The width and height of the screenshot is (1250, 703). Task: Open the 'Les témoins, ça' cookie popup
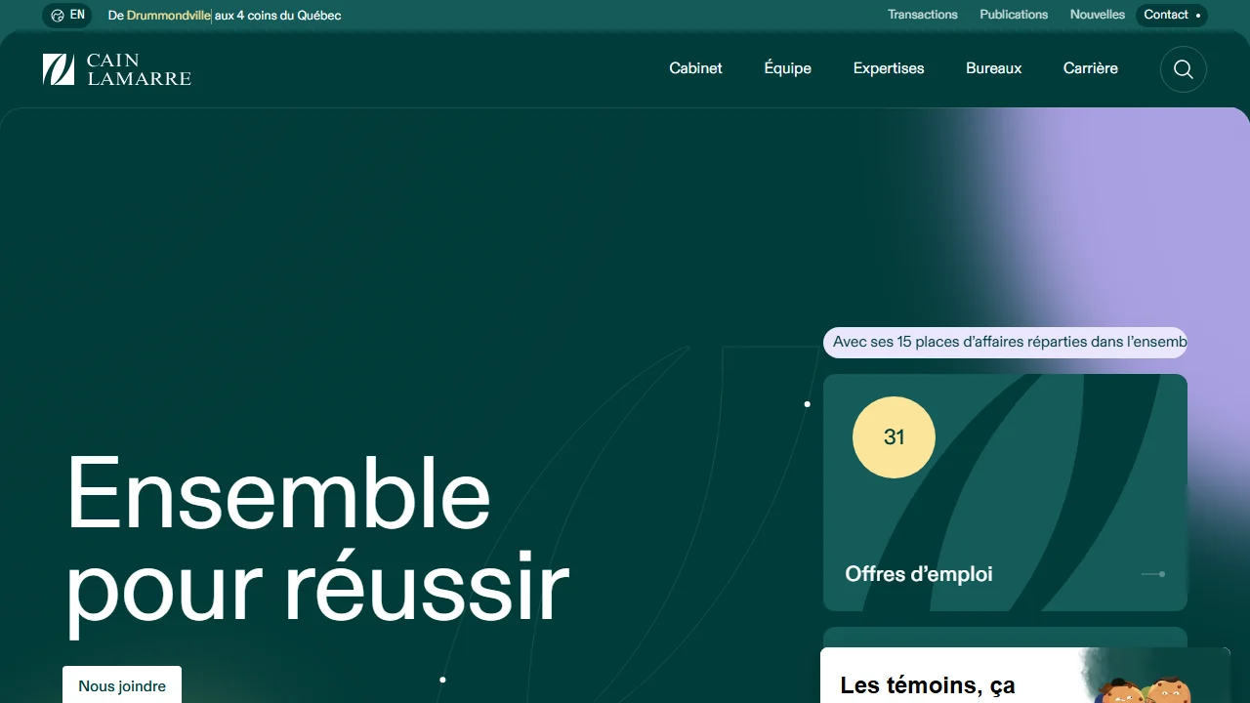pyautogui.click(x=1024, y=676)
